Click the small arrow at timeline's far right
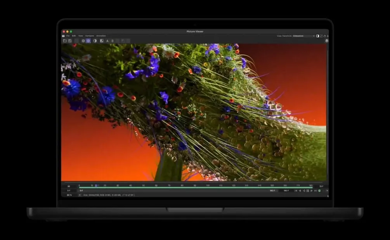The width and height of the screenshot is (390, 240). click(327, 190)
